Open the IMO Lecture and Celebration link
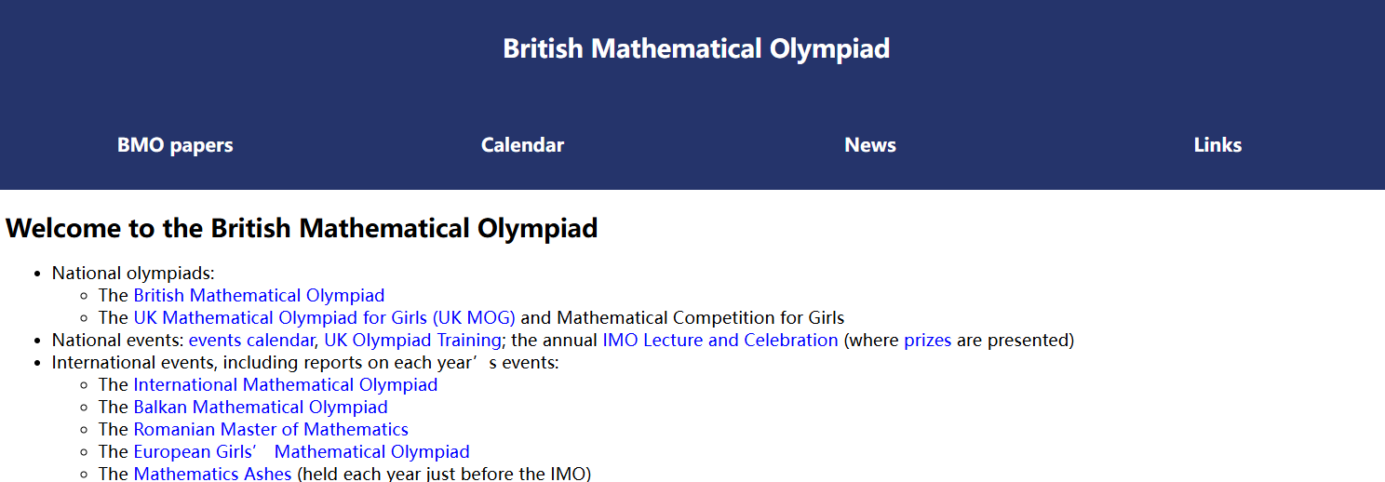1385x482 pixels. click(x=720, y=341)
